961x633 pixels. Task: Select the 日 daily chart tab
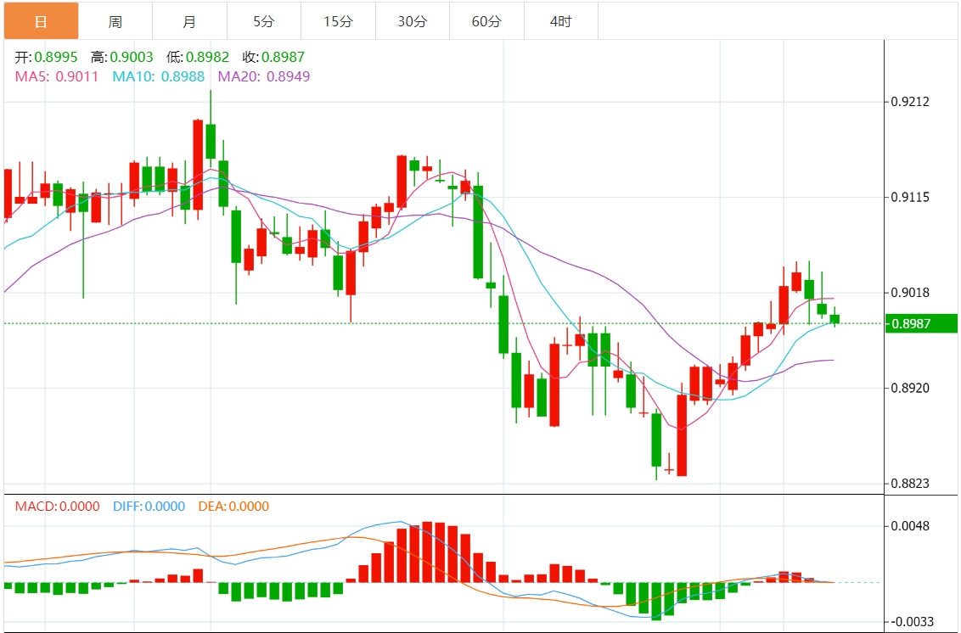tap(41, 21)
